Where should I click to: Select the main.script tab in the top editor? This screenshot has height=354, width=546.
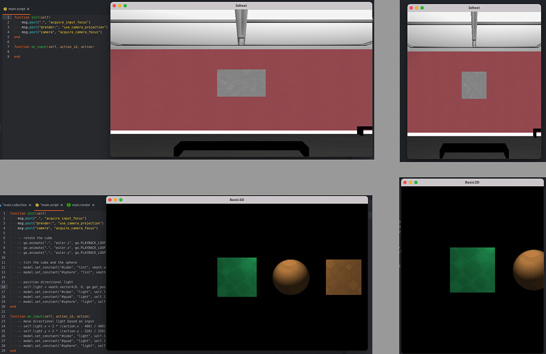point(16,9)
